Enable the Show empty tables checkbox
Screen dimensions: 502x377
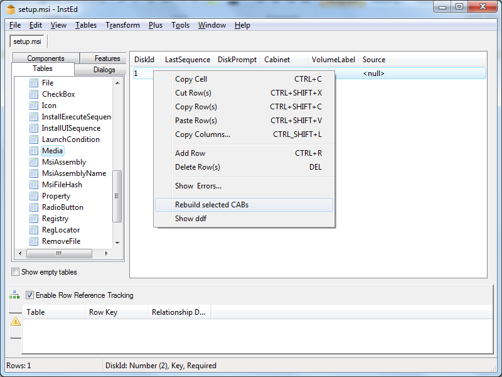(x=16, y=272)
